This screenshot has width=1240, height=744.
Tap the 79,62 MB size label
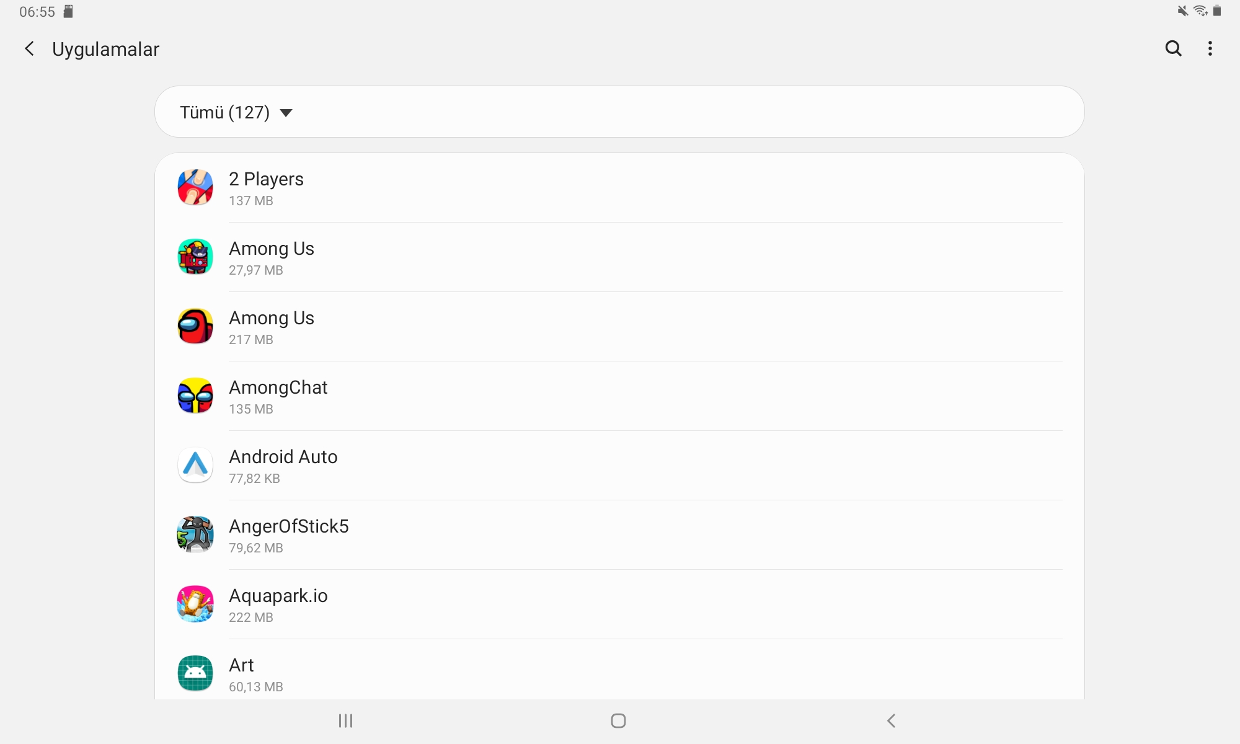coord(256,548)
